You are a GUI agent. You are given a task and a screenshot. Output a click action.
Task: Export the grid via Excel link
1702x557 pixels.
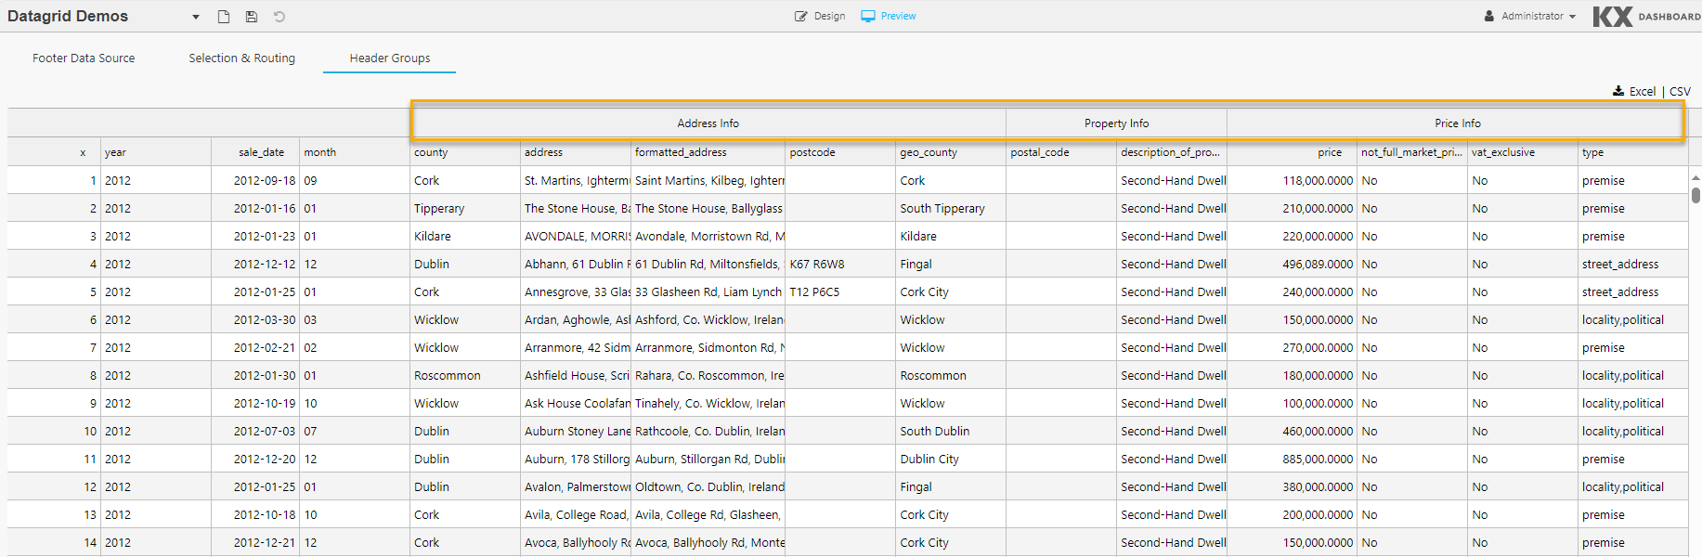pyautogui.click(x=1642, y=92)
